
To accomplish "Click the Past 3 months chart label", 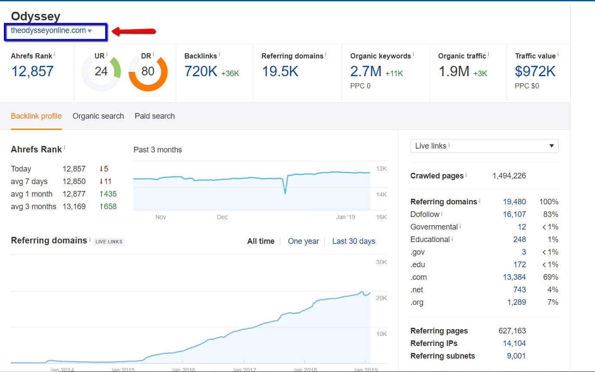I will [158, 150].
